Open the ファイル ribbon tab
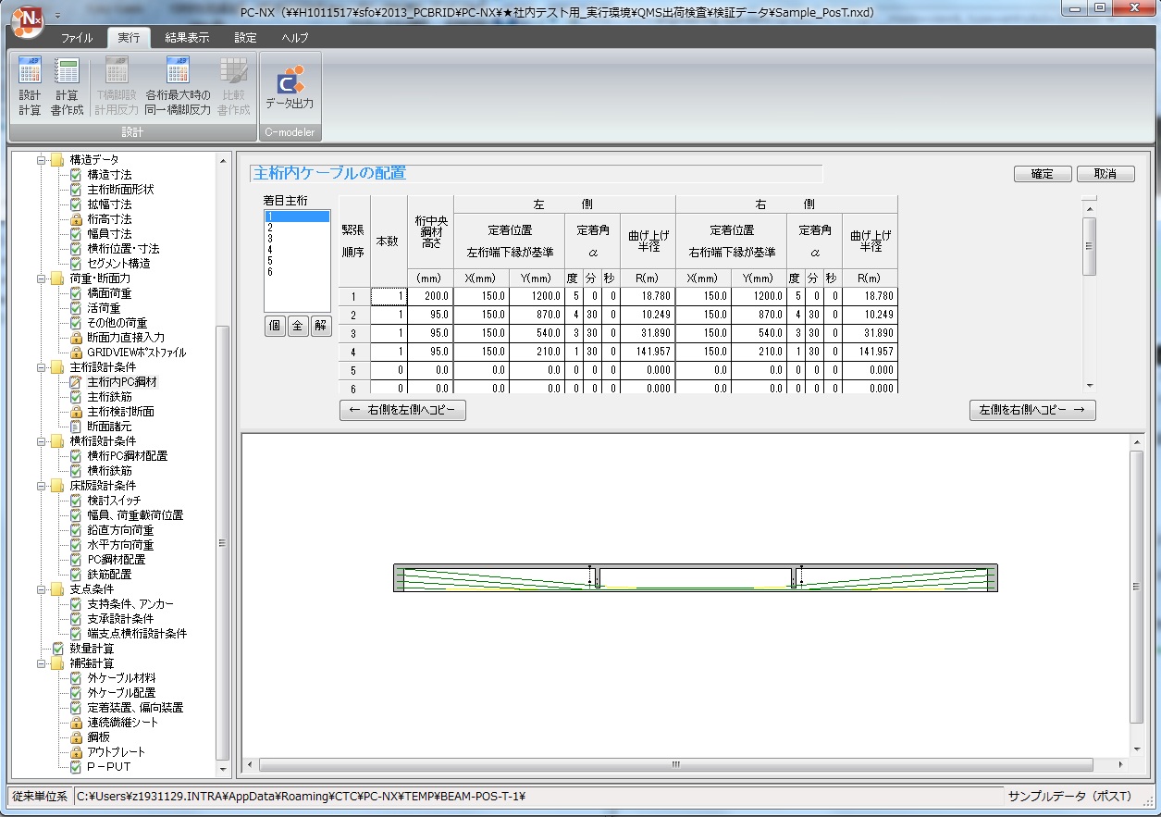This screenshot has height=817, width=1161. [77, 38]
